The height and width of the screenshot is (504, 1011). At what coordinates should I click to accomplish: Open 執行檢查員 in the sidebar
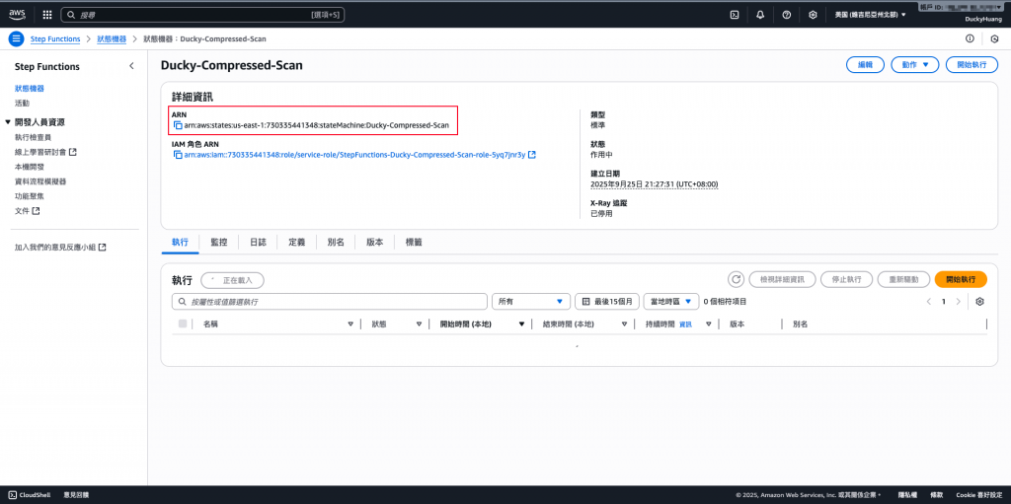tap(33, 137)
